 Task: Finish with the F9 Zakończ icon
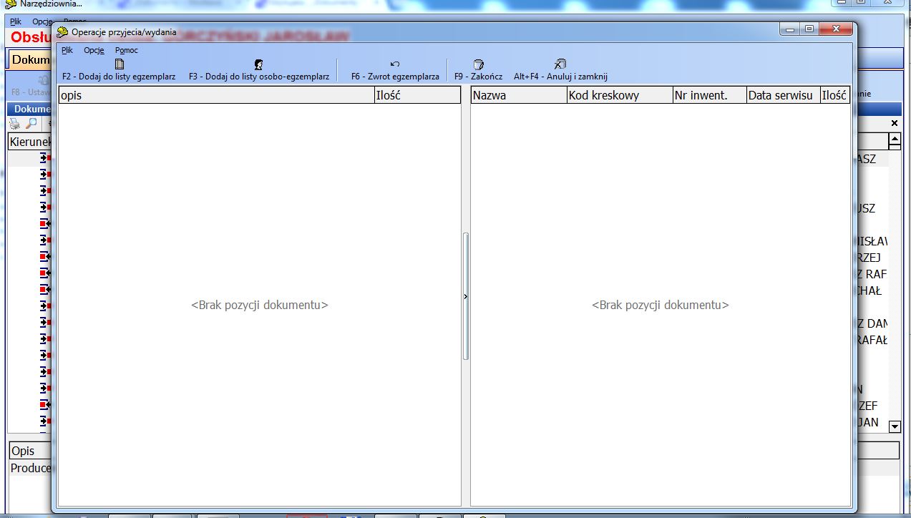pos(479,64)
